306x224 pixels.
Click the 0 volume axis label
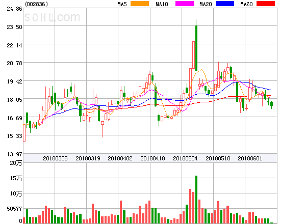point(20,221)
